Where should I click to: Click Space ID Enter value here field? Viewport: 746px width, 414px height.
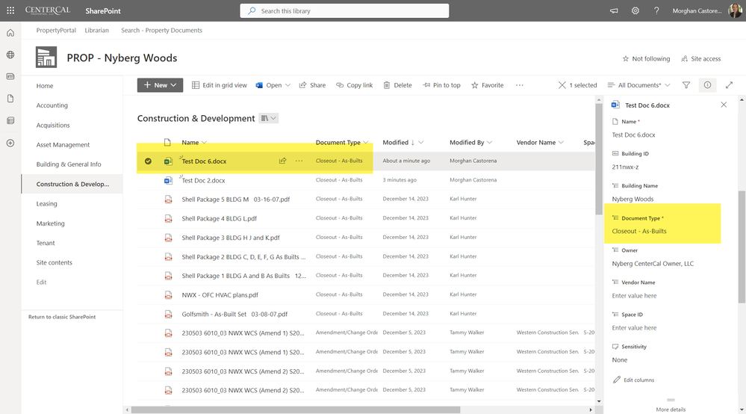634,328
